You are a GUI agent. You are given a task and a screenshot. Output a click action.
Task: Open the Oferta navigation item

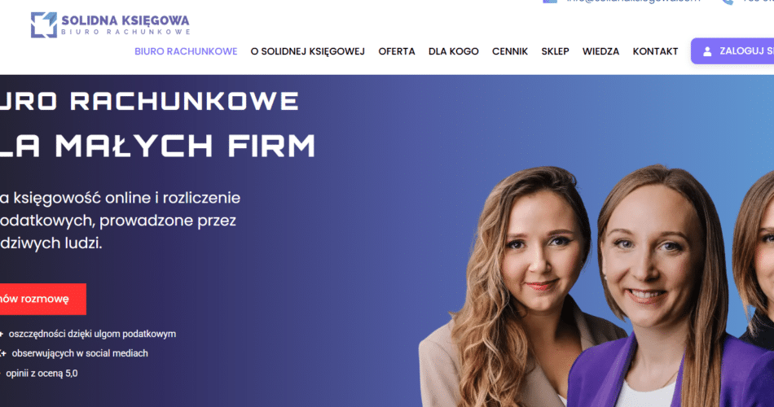pos(397,51)
